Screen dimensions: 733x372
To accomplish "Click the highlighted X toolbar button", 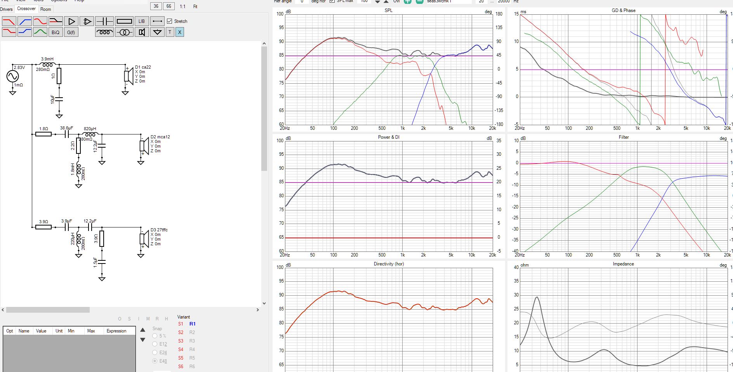I will click(179, 32).
